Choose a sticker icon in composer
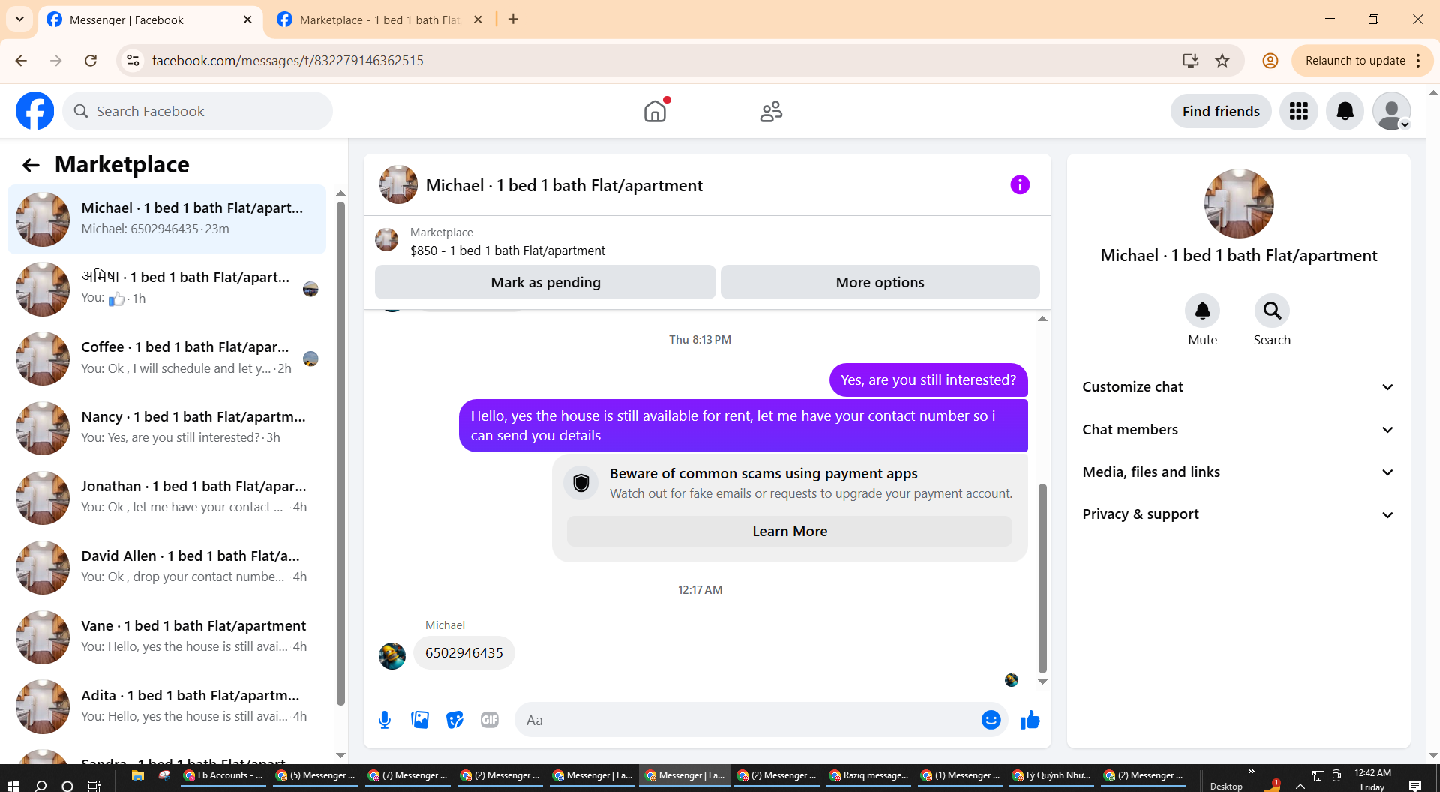This screenshot has height=792, width=1440. pos(454,720)
